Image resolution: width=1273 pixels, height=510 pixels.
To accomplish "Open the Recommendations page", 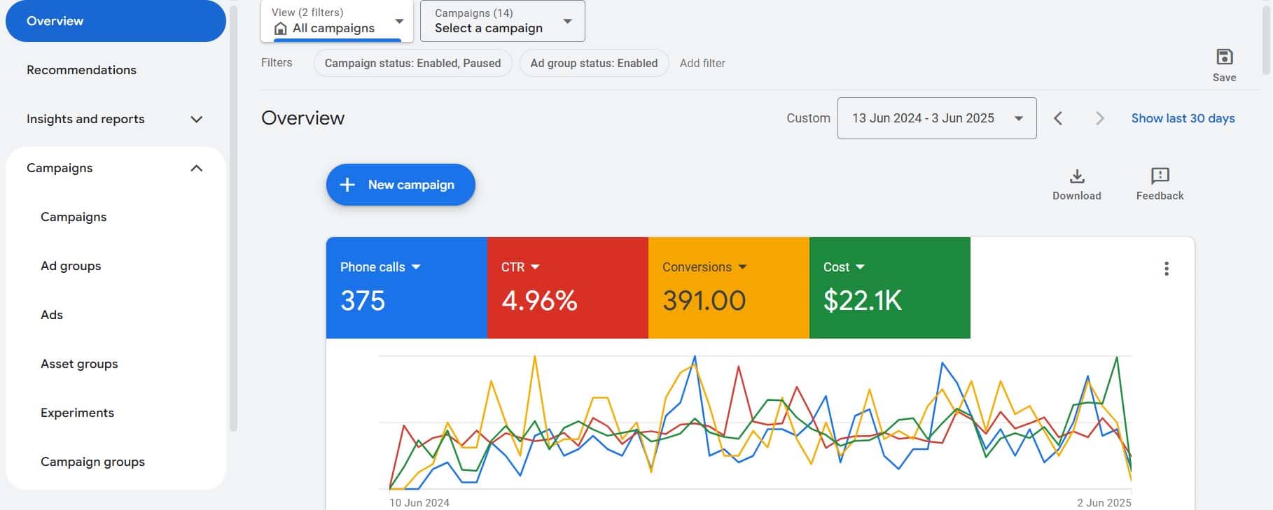I will pyautogui.click(x=81, y=70).
